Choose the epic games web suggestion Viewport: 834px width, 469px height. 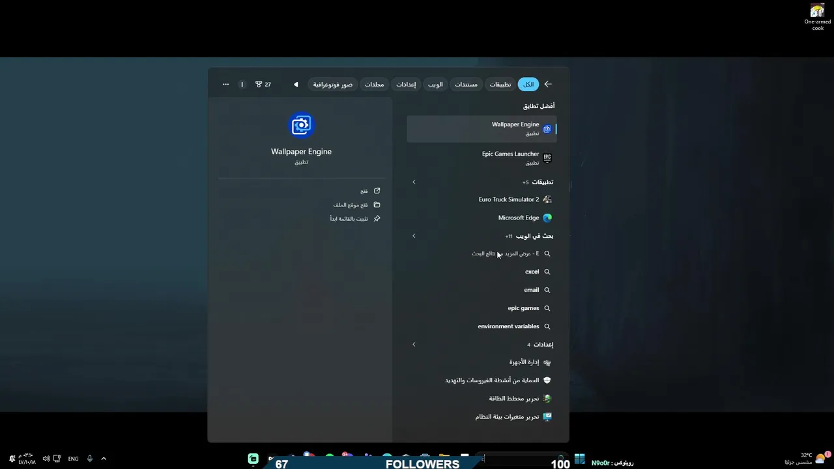tap(482, 308)
